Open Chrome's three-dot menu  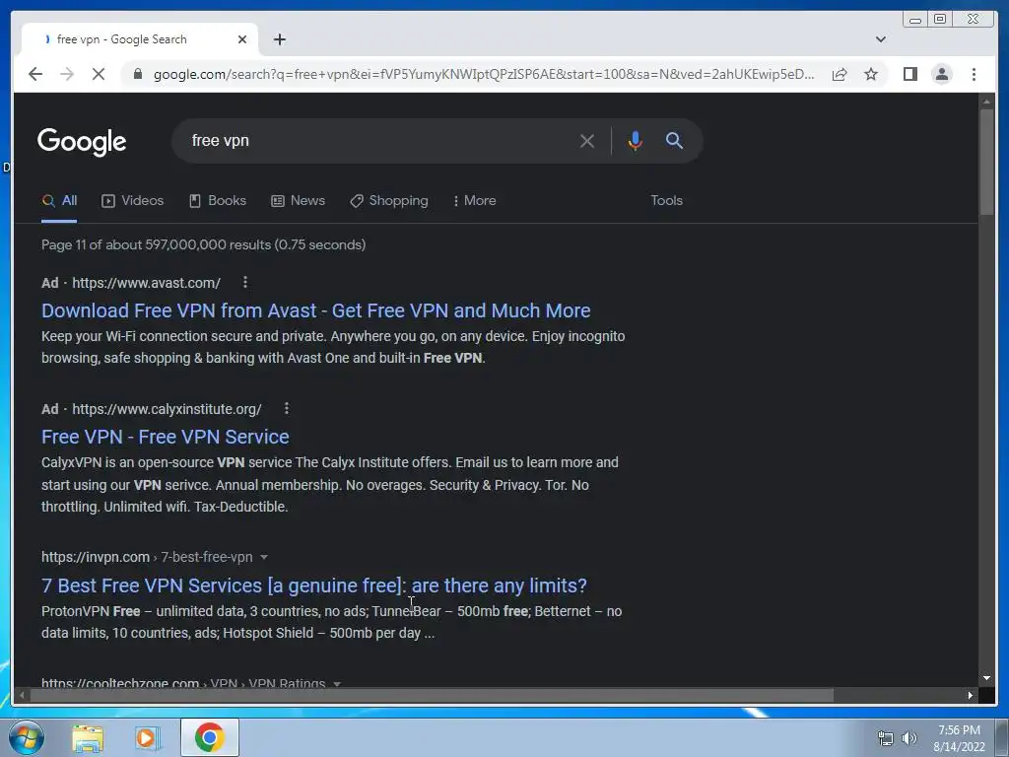974,74
